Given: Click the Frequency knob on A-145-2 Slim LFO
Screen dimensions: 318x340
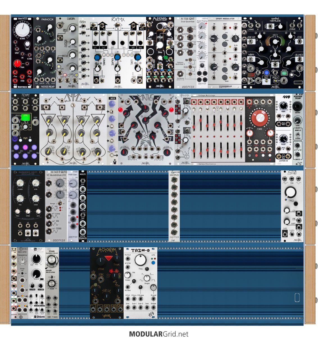Looking at the screenshot, I should click(22, 261).
